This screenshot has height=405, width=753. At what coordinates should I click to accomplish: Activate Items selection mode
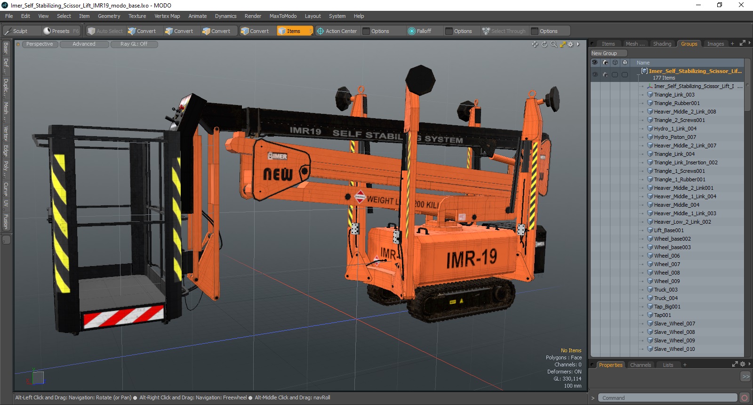pos(294,31)
